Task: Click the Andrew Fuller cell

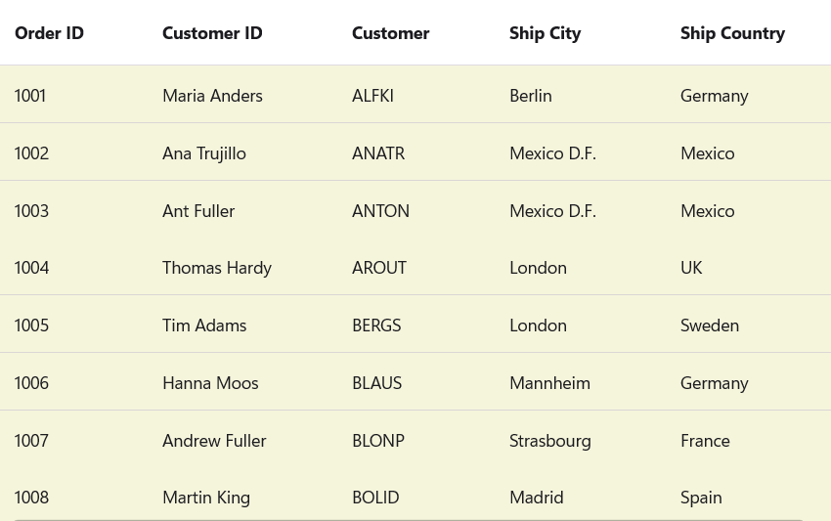Action: (x=214, y=441)
